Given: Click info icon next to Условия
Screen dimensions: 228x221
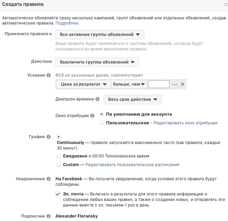Looking at the screenshot, I should [49, 75].
